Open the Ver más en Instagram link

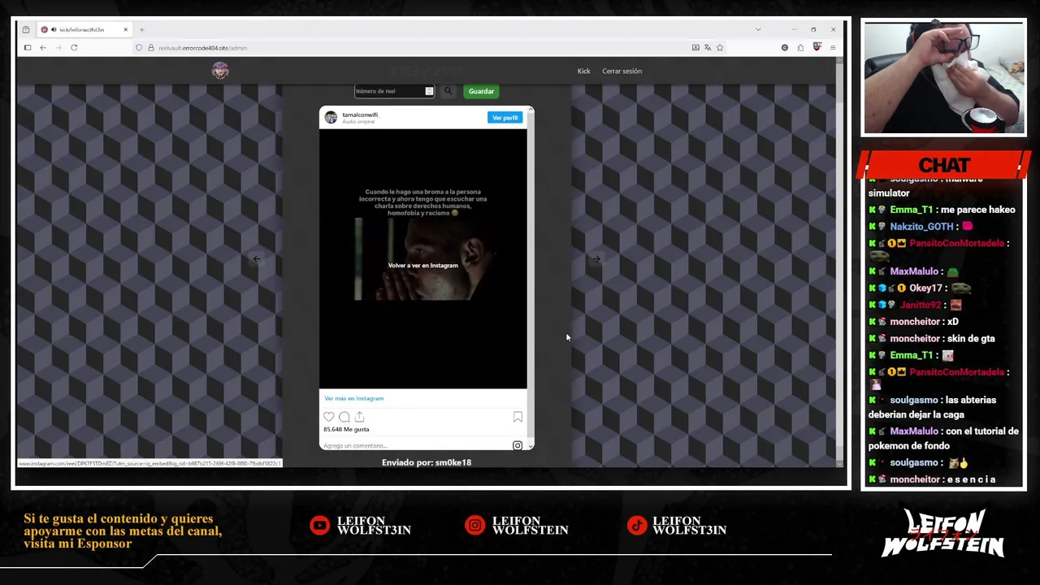point(353,398)
